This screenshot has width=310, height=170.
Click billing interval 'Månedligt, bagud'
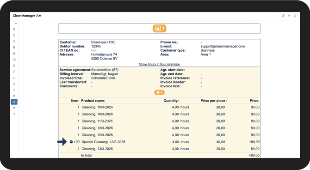tap(105, 74)
